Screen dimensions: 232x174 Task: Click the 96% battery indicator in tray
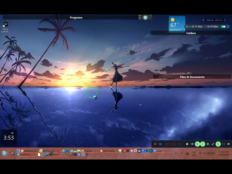coord(211,153)
